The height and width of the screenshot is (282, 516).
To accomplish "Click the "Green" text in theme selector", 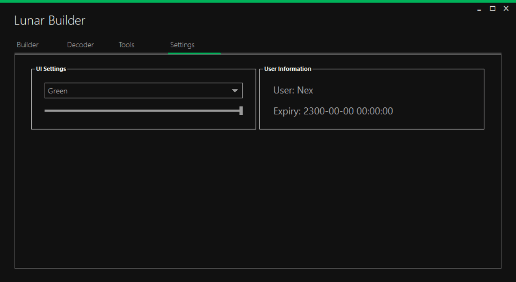I will [x=58, y=91].
